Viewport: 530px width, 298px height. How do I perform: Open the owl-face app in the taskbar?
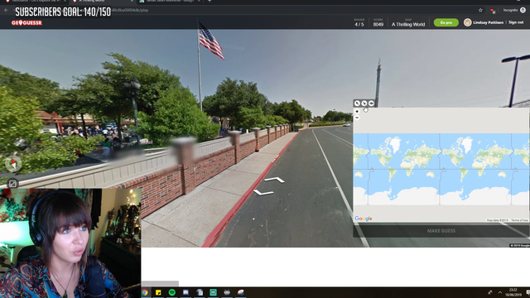(227, 292)
